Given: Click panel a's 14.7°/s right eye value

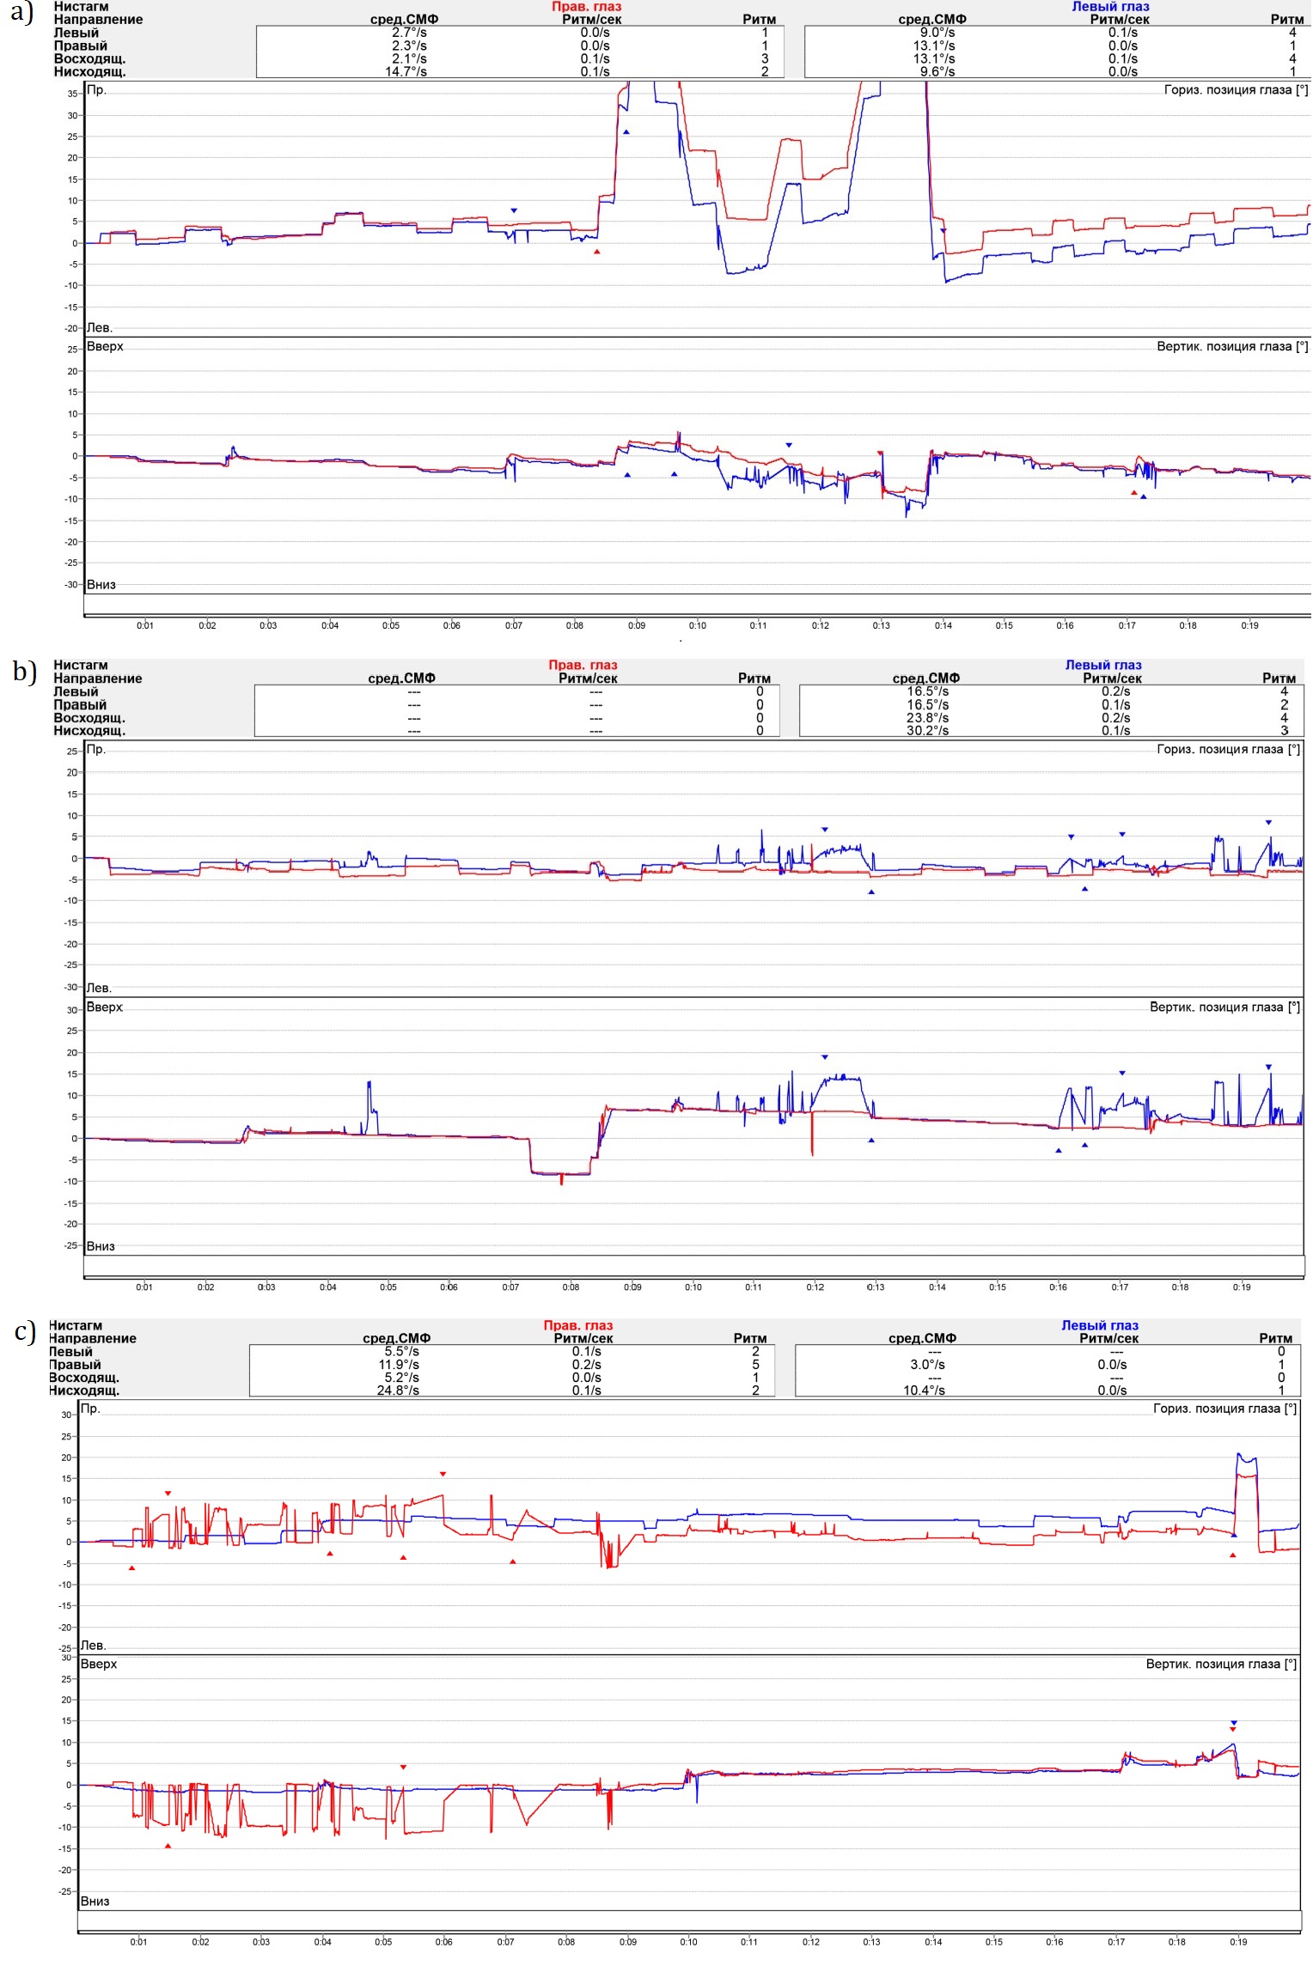Looking at the screenshot, I should [406, 72].
